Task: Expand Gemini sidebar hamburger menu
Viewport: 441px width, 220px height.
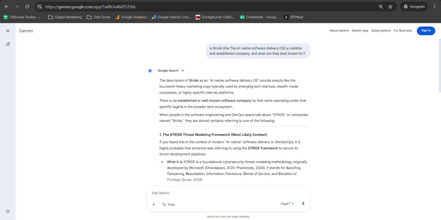Action: click(x=8, y=31)
